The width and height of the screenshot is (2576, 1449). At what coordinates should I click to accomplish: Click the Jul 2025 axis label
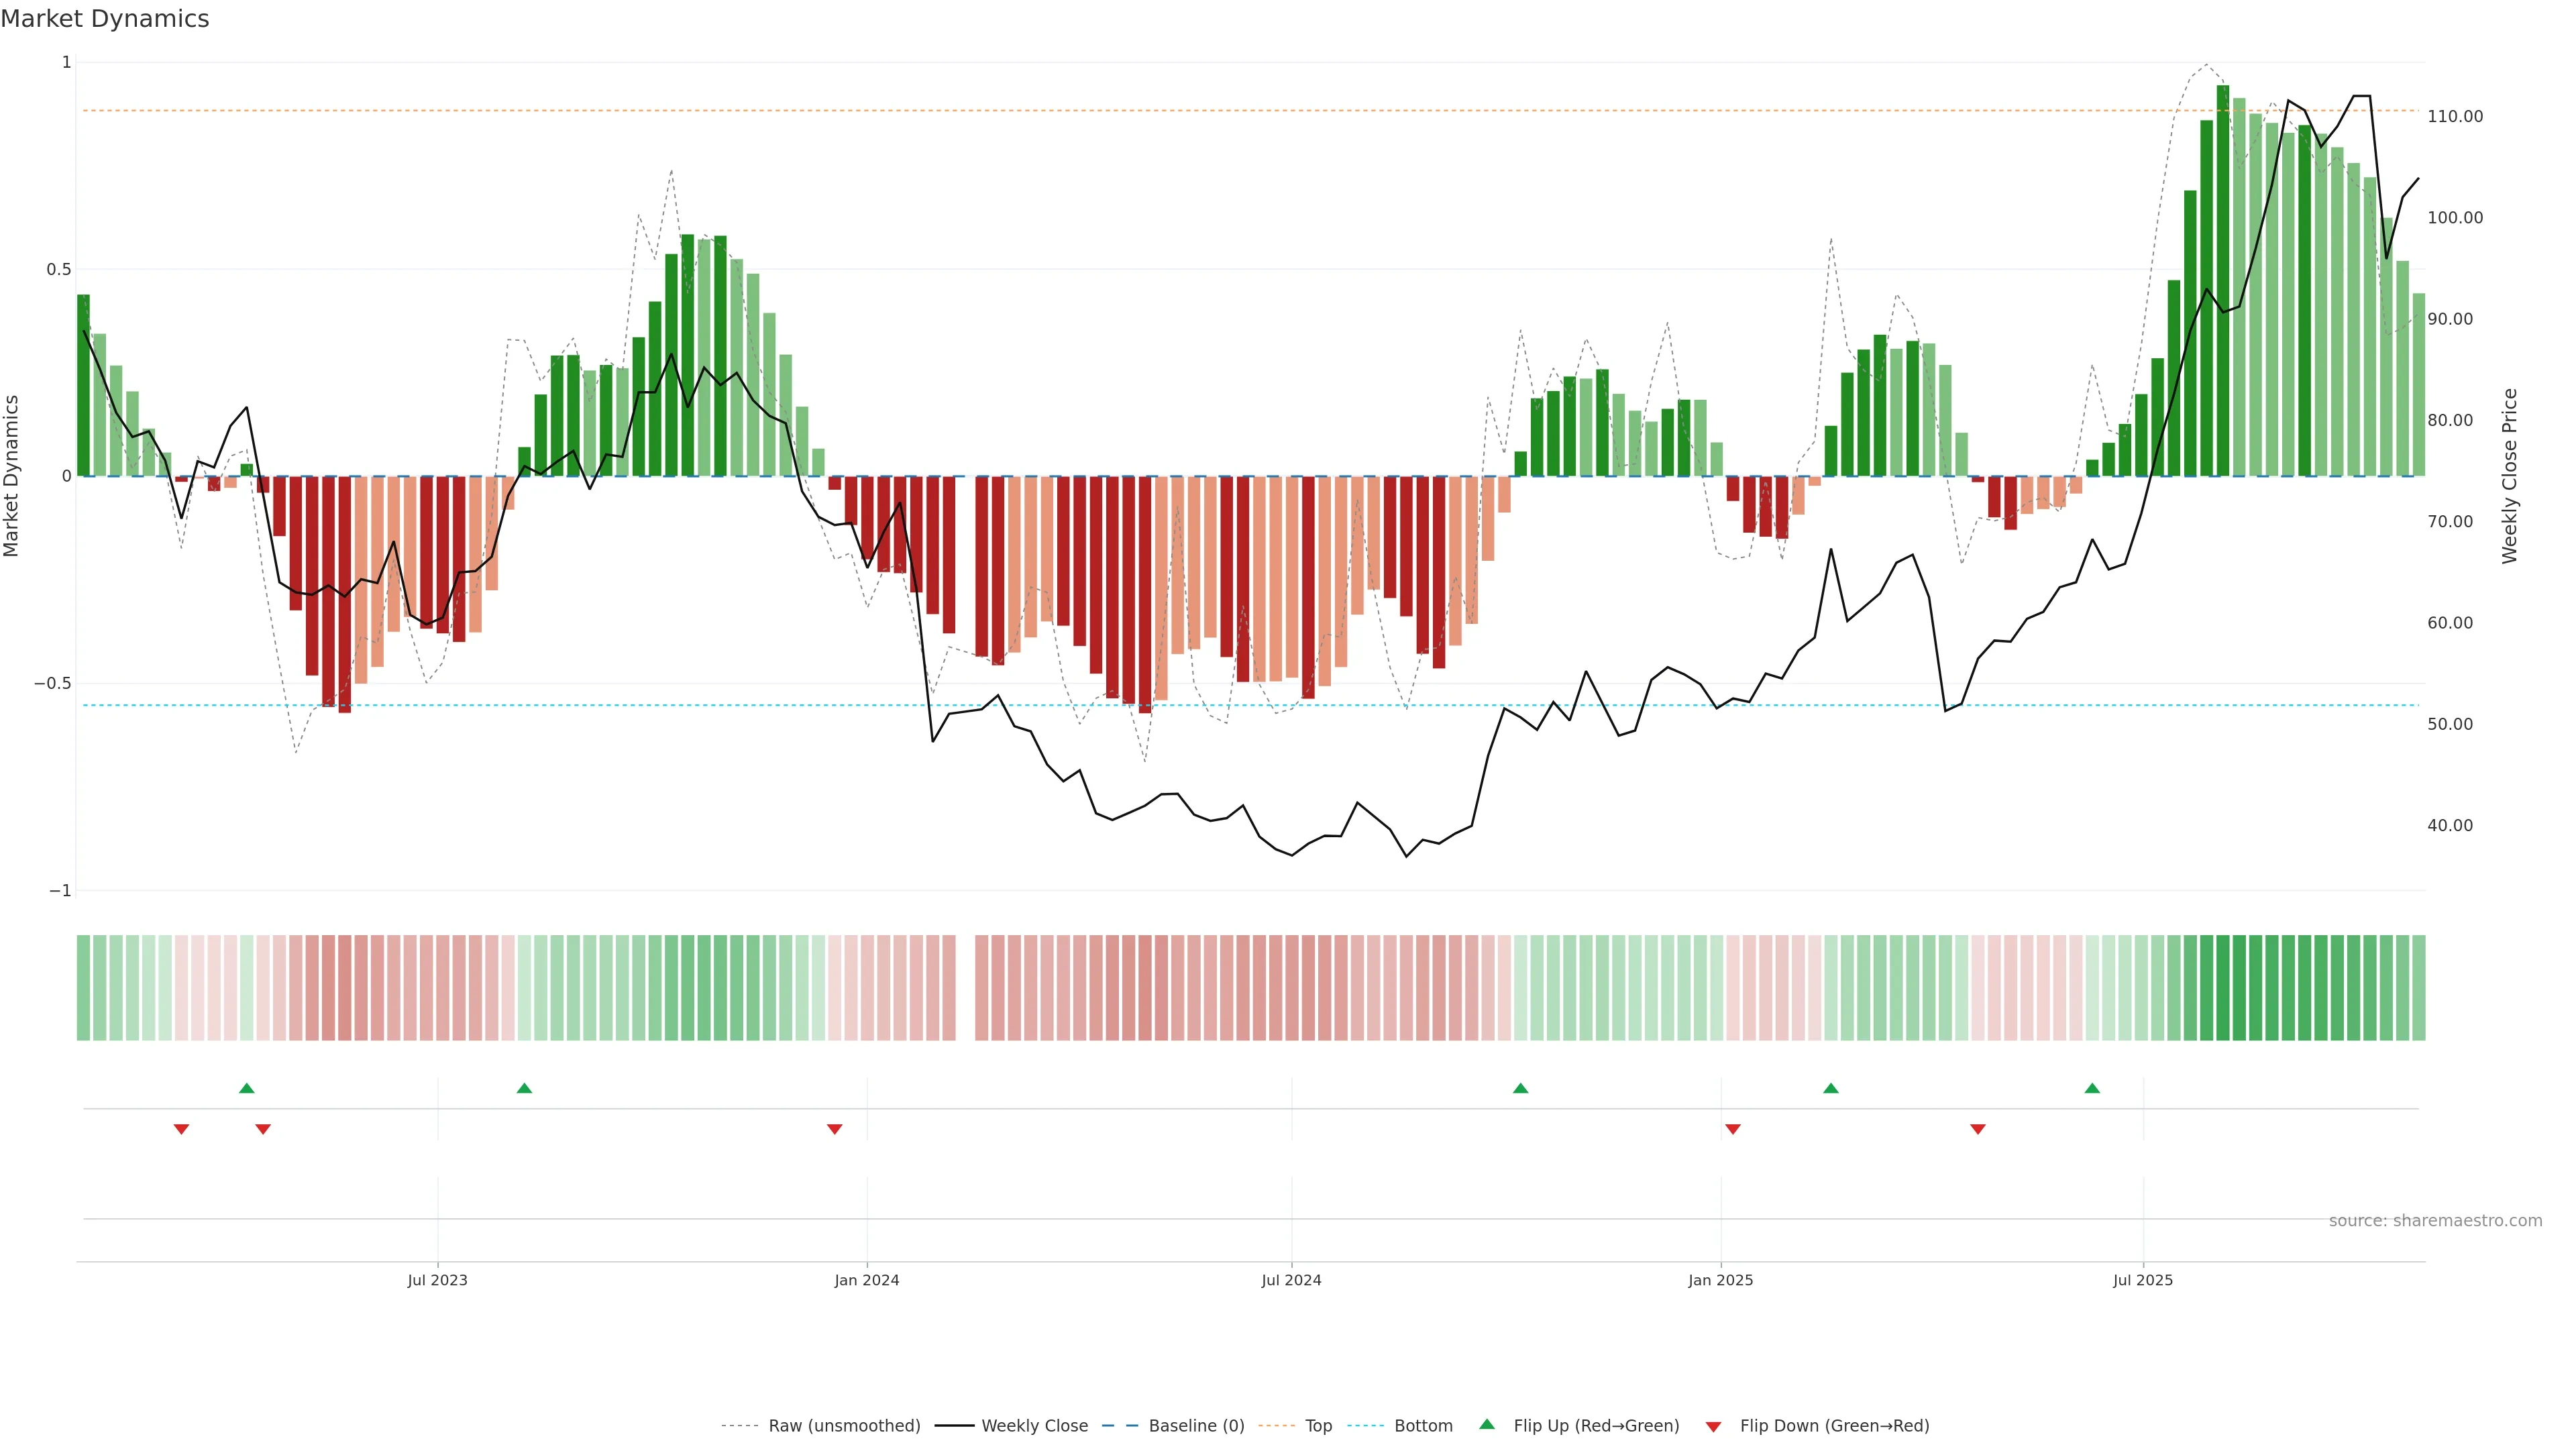[x=2143, y=1280]
